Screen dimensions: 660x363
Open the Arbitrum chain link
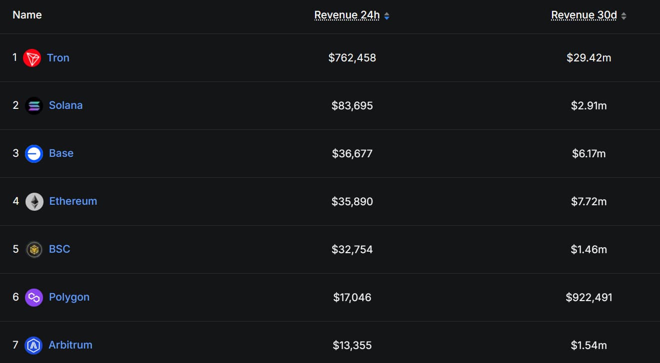pos(70,345)
